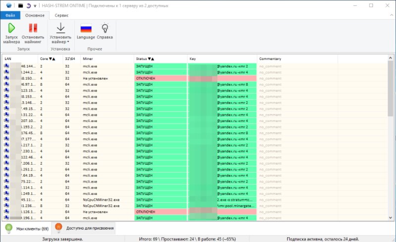The height and width of the screenshot is (242, 396).
Task: Click the red Остановить майнинг pause icon
Action: click(33, 28)
